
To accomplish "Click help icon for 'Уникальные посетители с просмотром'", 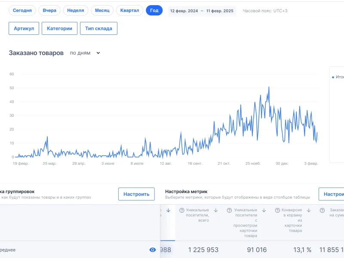I will (x=230, y=210).
